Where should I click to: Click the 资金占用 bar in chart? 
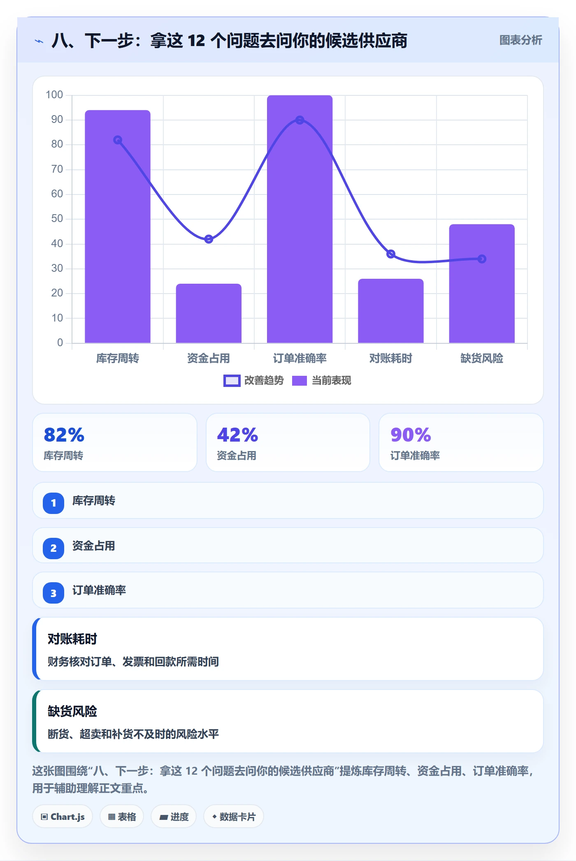pyautogui.click(x=209, y=313)
